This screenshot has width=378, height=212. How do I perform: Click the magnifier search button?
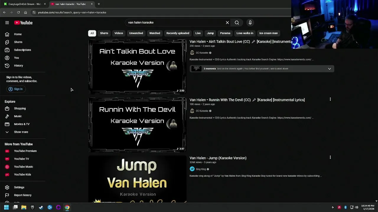click(237, 23)
